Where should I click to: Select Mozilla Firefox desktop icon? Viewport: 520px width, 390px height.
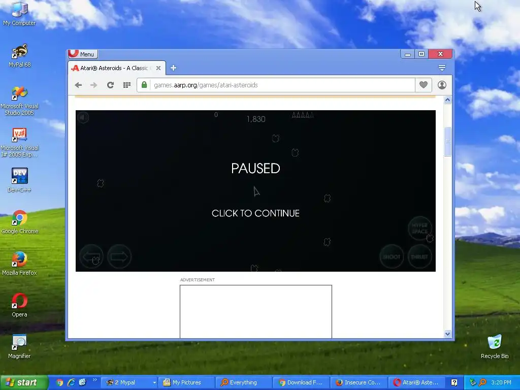[20, 264]
